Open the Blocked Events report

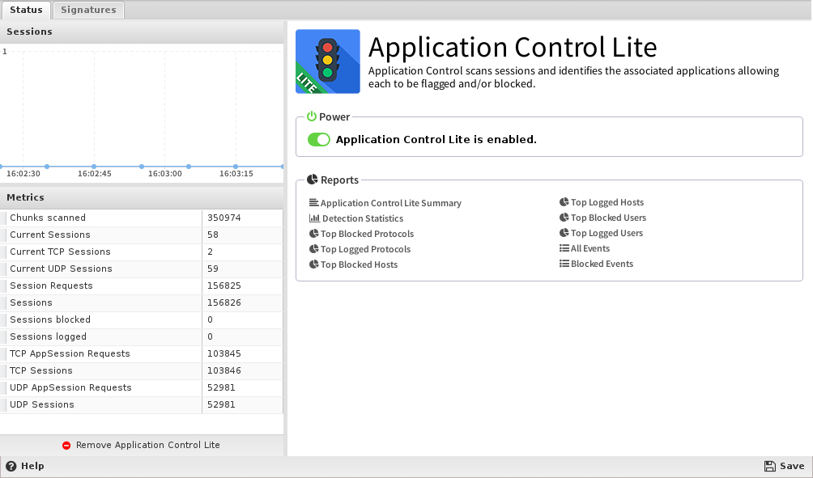[602, 264]
